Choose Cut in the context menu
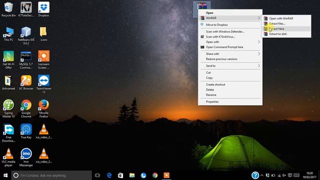320x180 pixels. pyautogui.click(x=230, y=72)
